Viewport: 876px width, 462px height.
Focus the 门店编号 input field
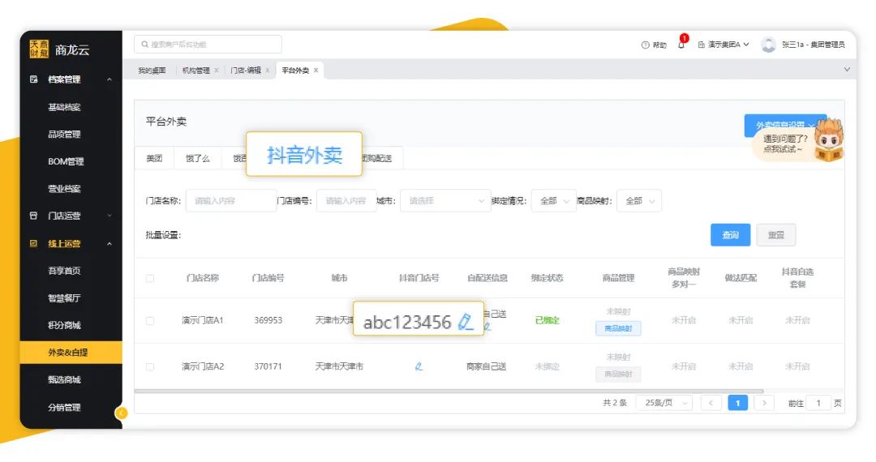346,201
